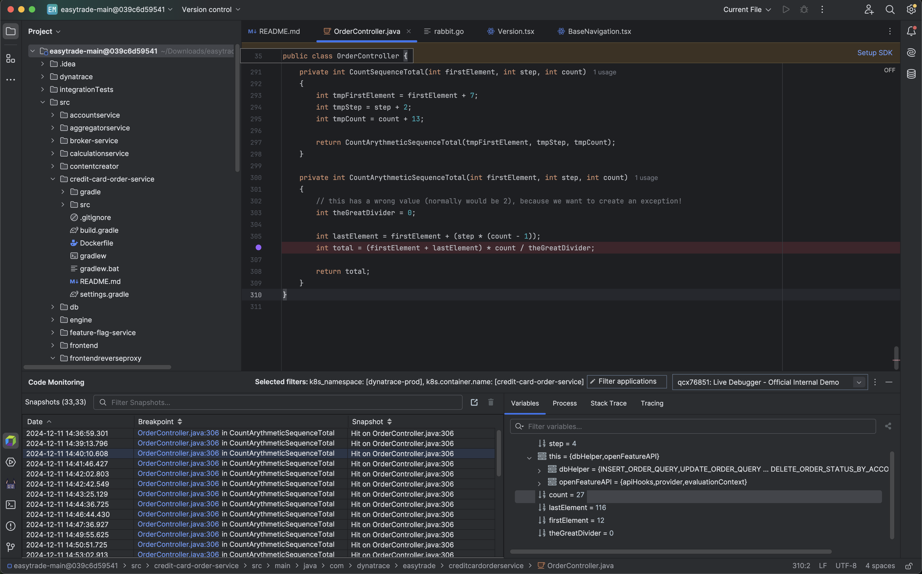Open the Problems tool window icon
This screenshot has height=574, width=922.
pyautogui.click(x=11, y=526)
